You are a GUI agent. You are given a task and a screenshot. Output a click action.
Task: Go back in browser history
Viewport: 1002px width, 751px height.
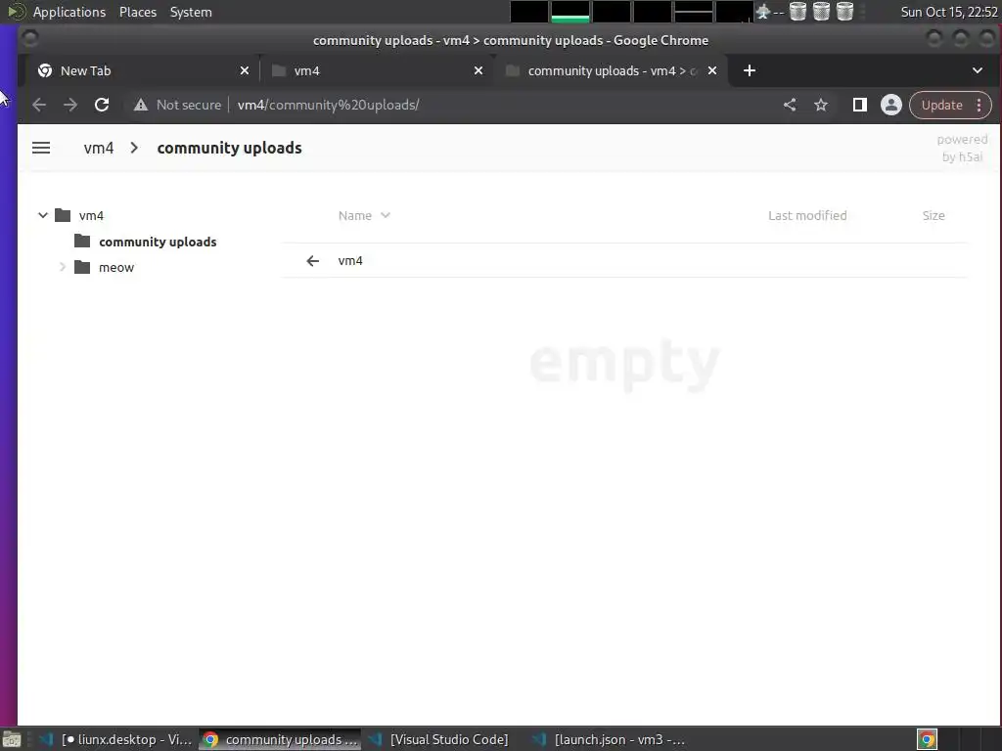[x=39, y=105]
